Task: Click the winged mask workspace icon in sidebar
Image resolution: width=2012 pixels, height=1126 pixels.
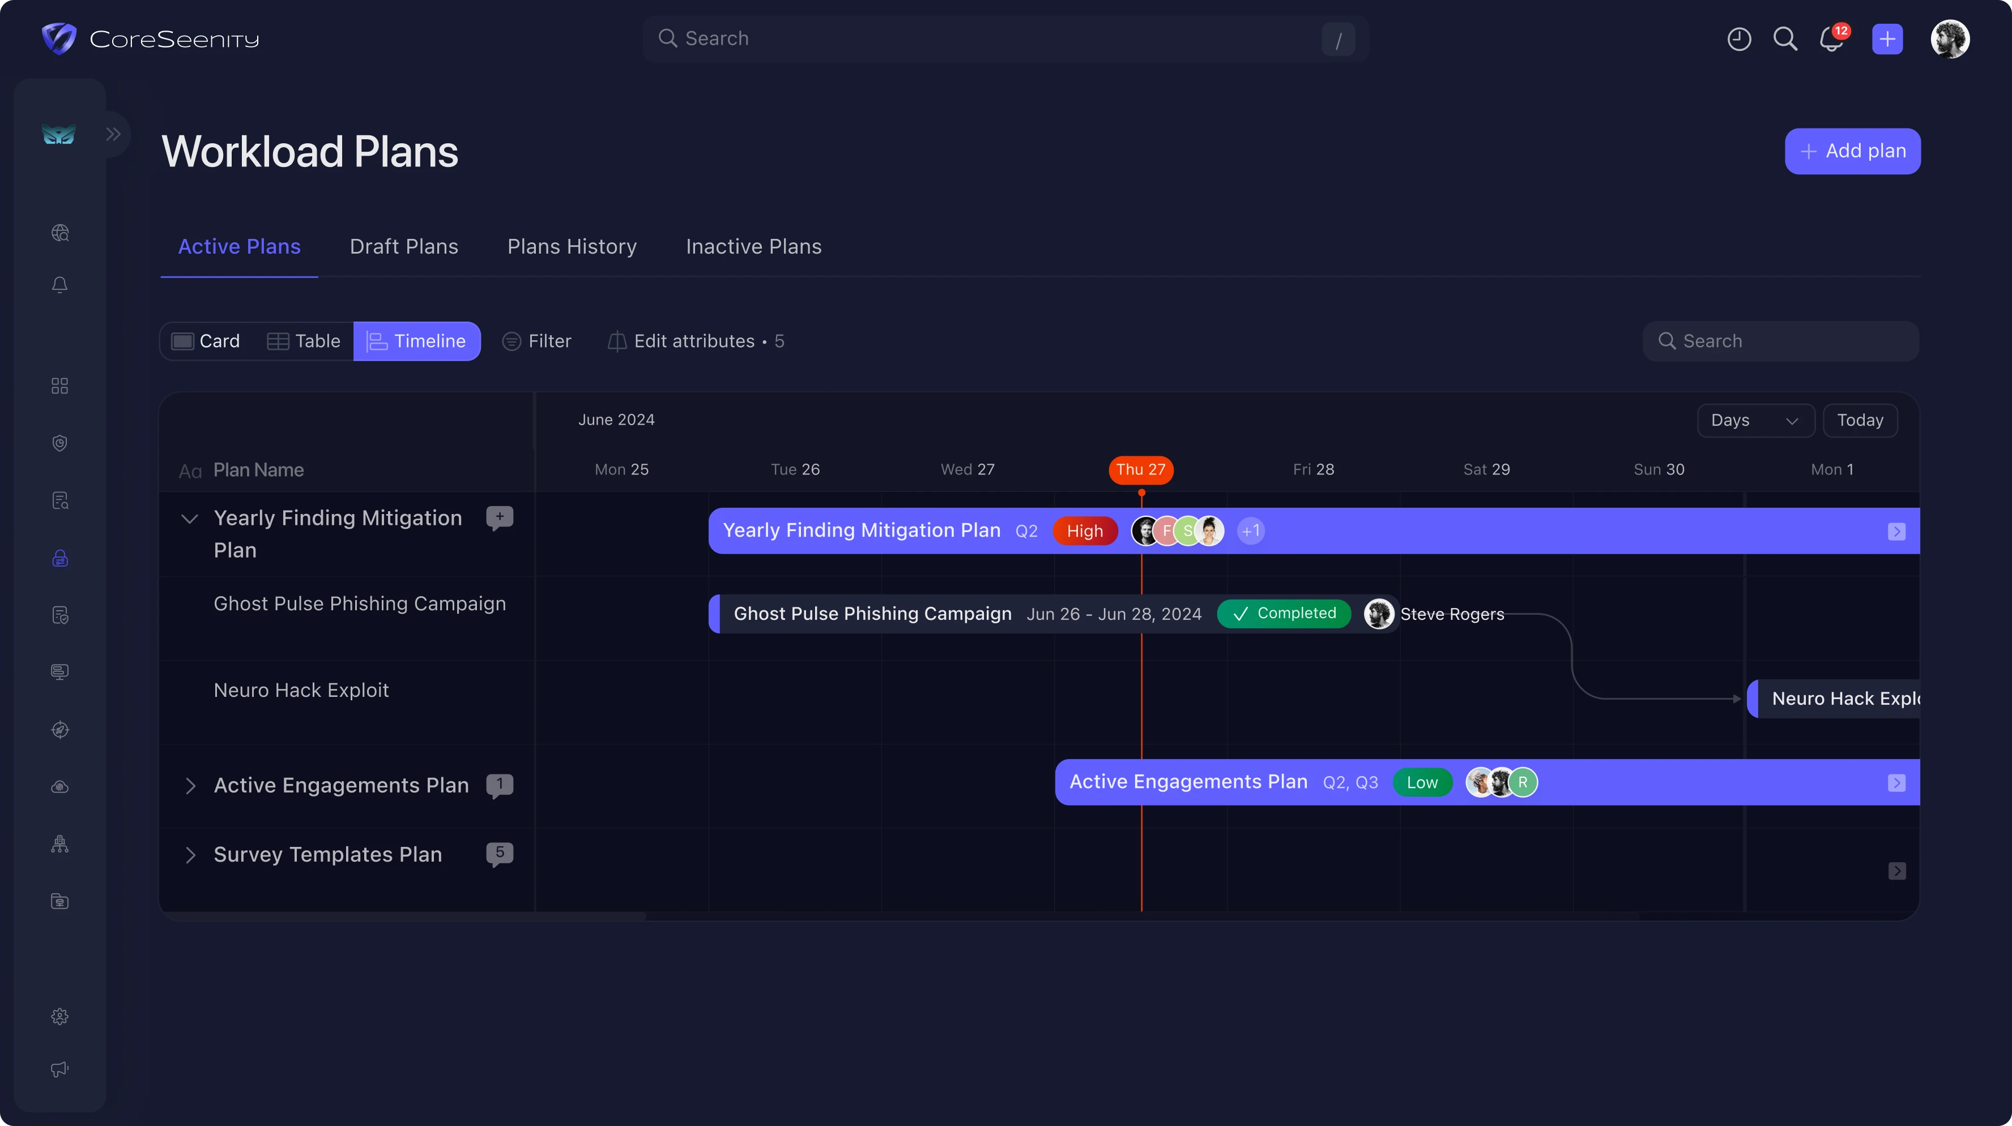Action: 58,134
